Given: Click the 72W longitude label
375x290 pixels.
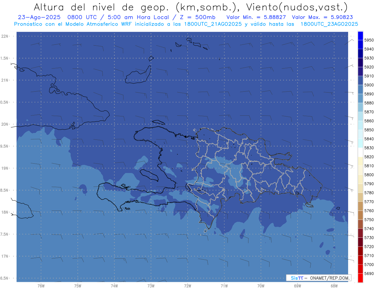Looking at the screenshot, I should click(x=187, y=286).
